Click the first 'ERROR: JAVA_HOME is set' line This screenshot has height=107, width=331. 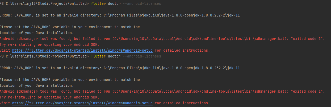[120, 15]
